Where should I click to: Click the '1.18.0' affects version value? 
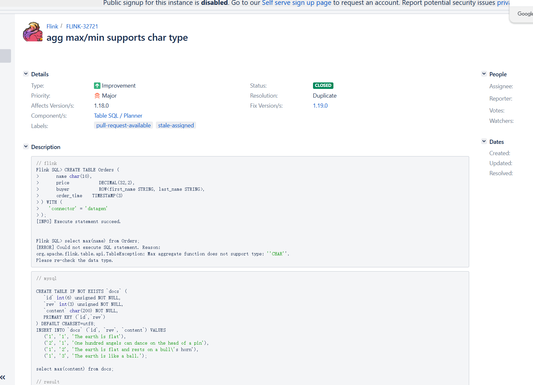point(101,106)
